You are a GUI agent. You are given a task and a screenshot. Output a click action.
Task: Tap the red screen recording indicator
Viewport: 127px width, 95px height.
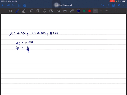tap(112, 1)
